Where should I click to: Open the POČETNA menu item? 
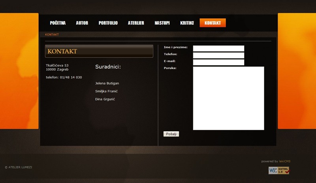(x=58, y=23)
